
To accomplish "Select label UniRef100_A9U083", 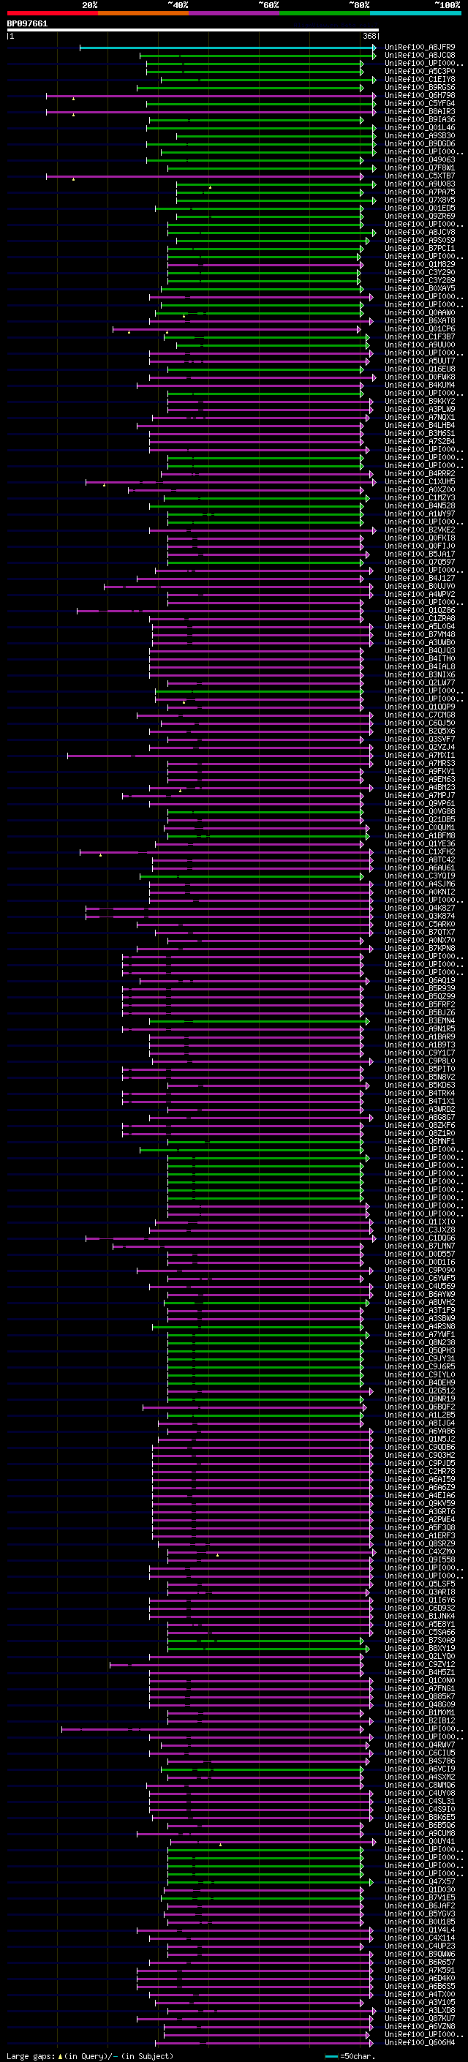I will [420, 184].
